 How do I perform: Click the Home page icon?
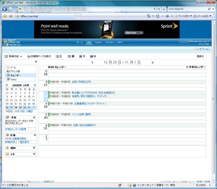coord(148,16)
